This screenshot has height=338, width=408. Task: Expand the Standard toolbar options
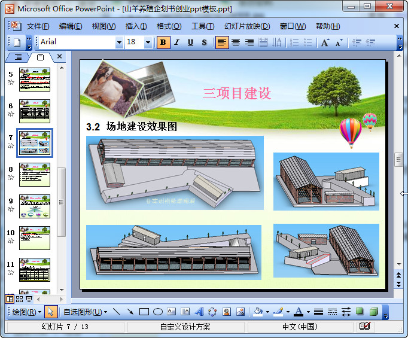29,43
